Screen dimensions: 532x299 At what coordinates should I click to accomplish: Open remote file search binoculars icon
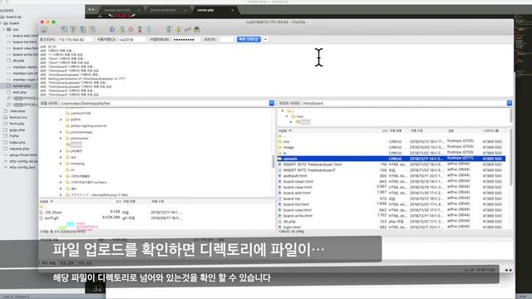(x=197, y=30)
